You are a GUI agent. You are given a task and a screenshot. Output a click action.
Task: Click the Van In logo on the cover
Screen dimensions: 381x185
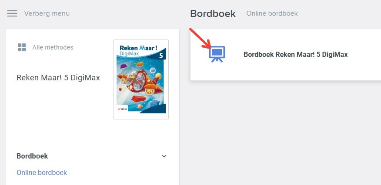click(123, 109)
